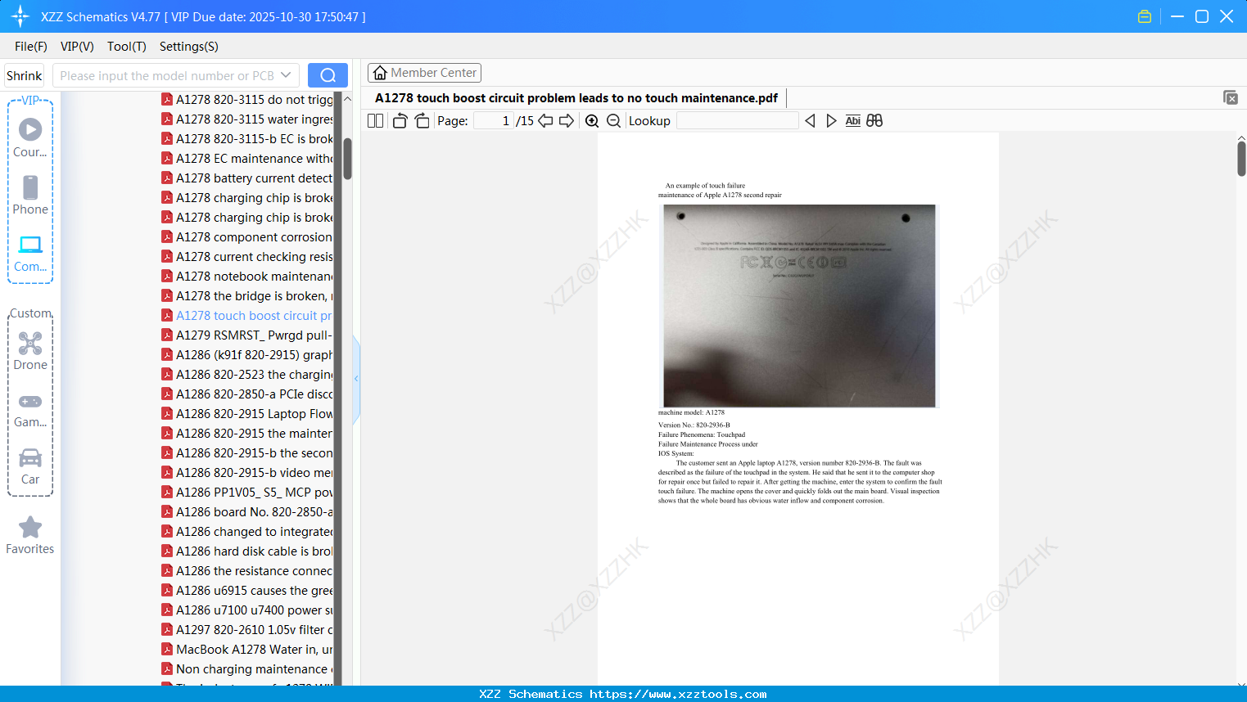The height and width of the screenshot is (702, 1247).
Task: Close the open PDF tab panel
Action: (x=1231, y=97)
